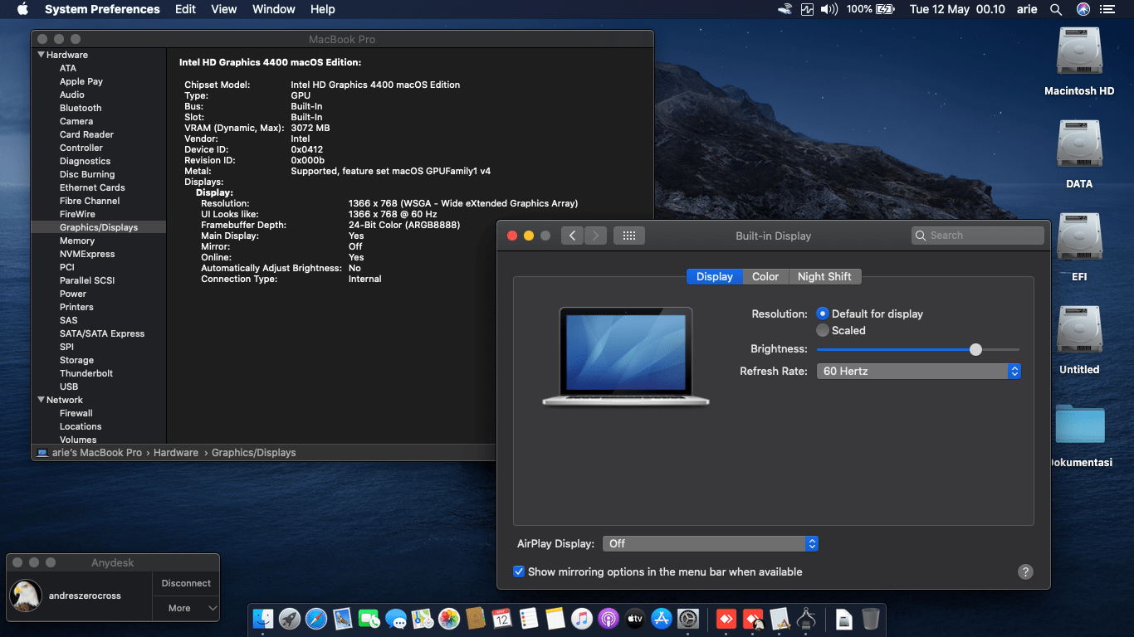Click the System Preferences Search field
1134x637 pixels.
point(978,236)
